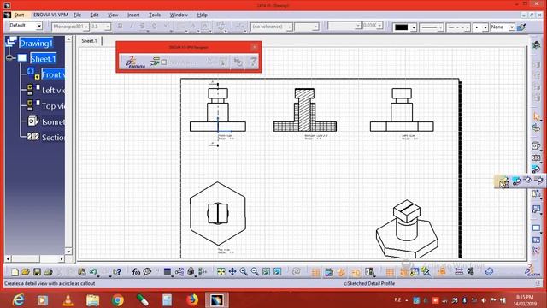The image size is (547, 308).
Task: Open the Formula f(x) tool
Action: [x=136, y=272]
